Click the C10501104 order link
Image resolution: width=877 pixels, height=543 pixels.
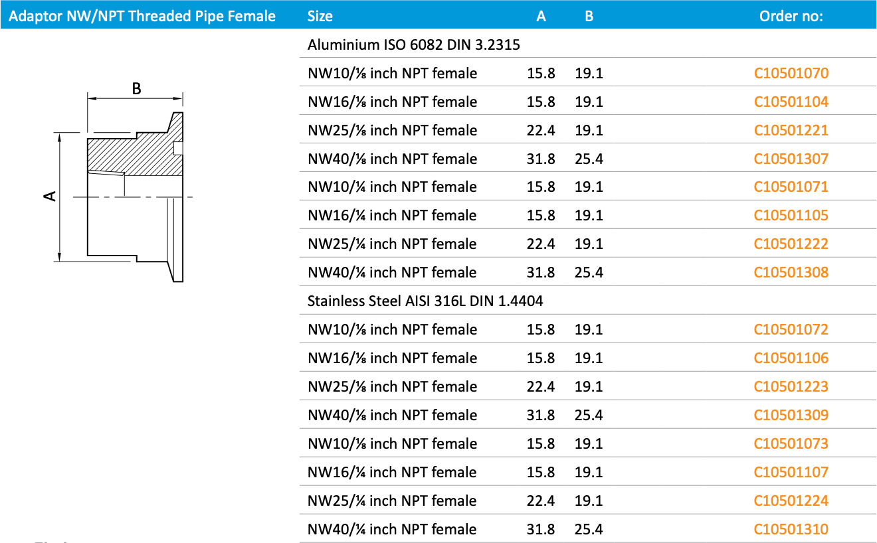(791, 102)
